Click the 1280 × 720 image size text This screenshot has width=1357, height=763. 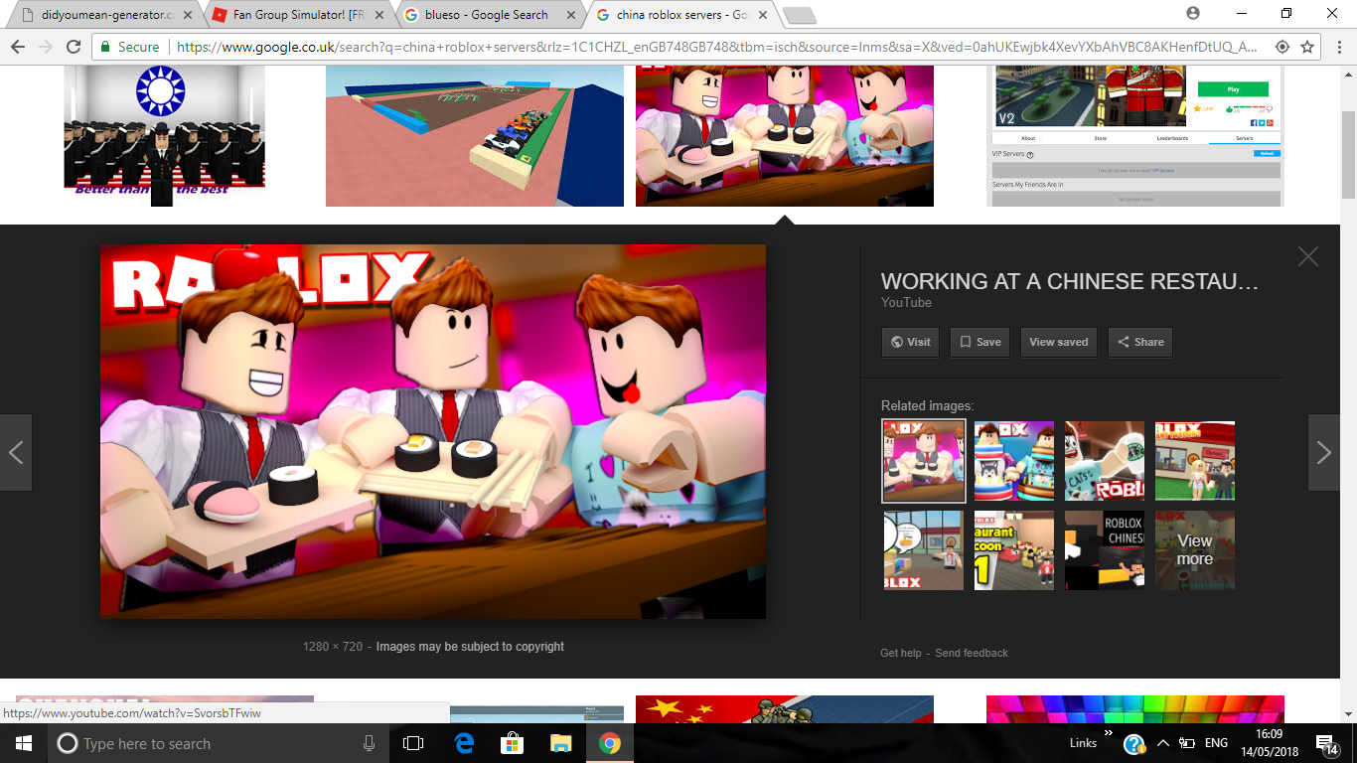pos(333,647)
